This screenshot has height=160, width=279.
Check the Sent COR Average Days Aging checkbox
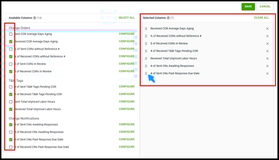coord(11,34)
